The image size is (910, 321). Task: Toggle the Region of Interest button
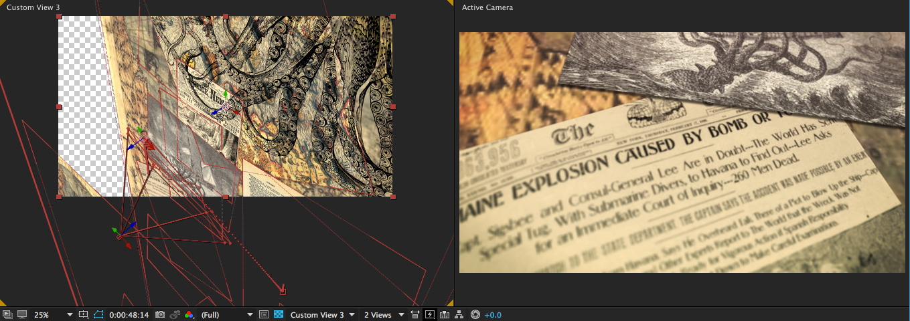(264, 314)
